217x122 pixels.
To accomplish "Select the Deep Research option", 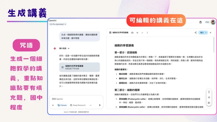I will click(x=78, y=105).
